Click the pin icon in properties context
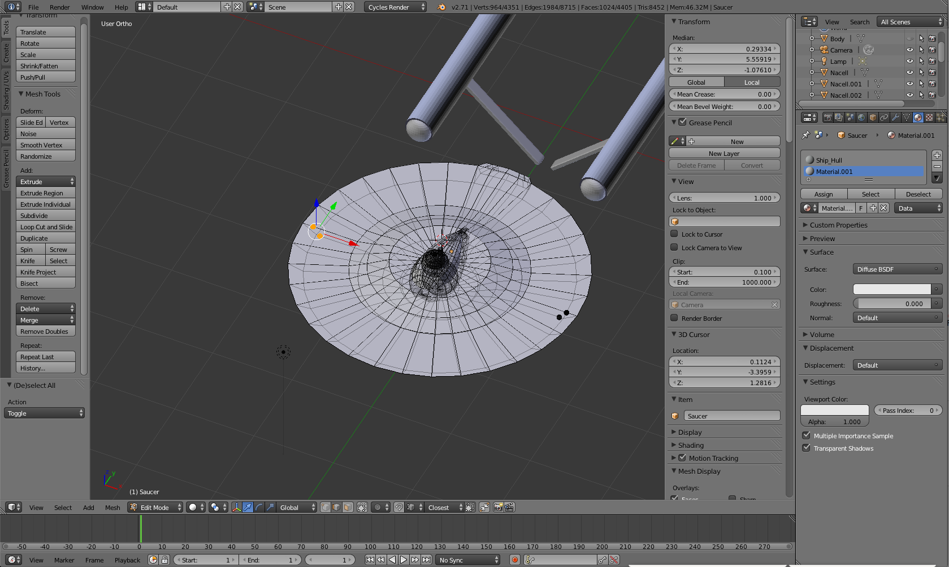This screenshot has width=949, height=567. point(806,135)
